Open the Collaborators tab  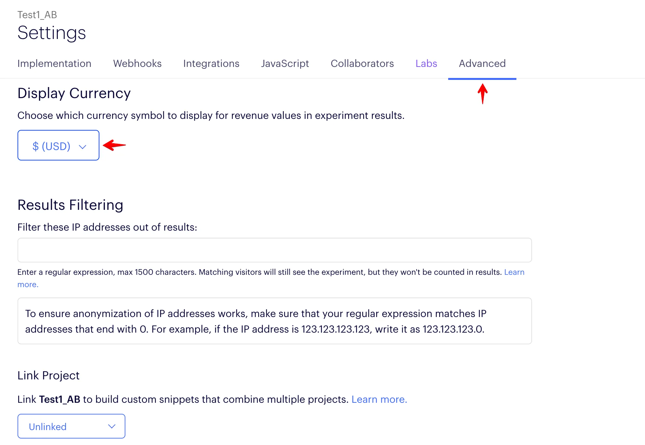[x=362, y=63]
